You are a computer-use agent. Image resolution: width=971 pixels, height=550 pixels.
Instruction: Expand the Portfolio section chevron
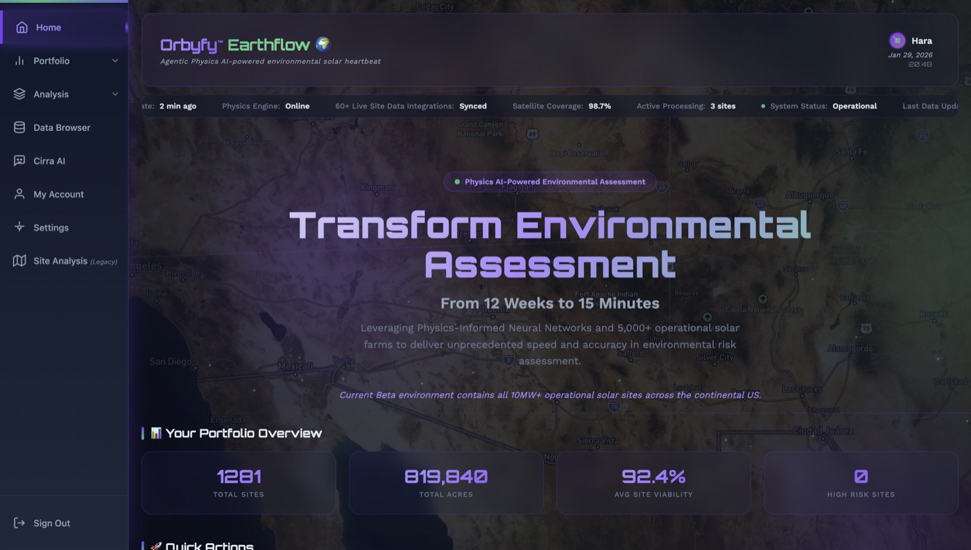(115, 60)
